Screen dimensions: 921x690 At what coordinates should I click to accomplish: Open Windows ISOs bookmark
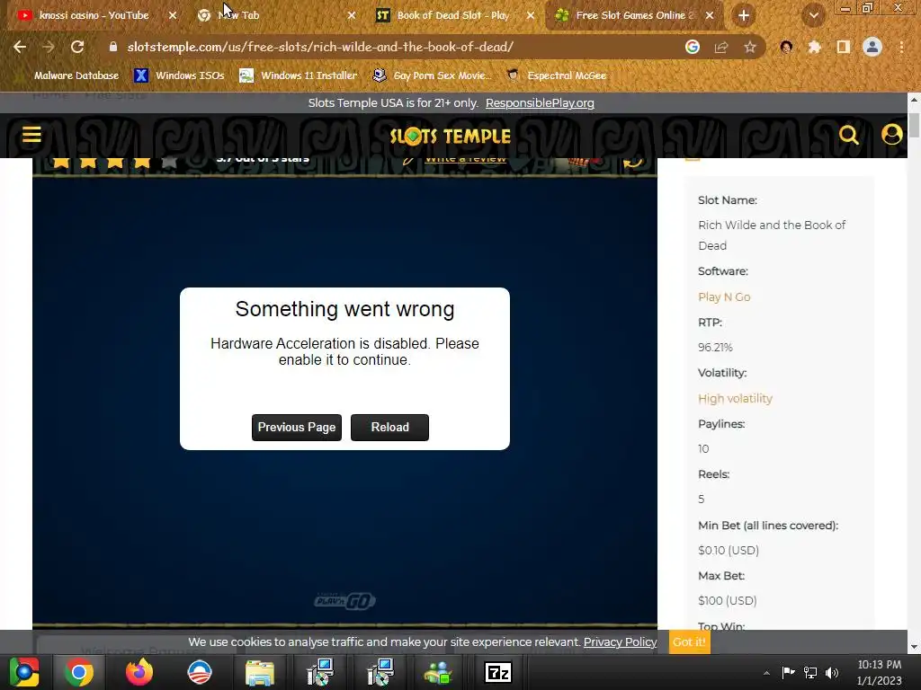point(180,75)
